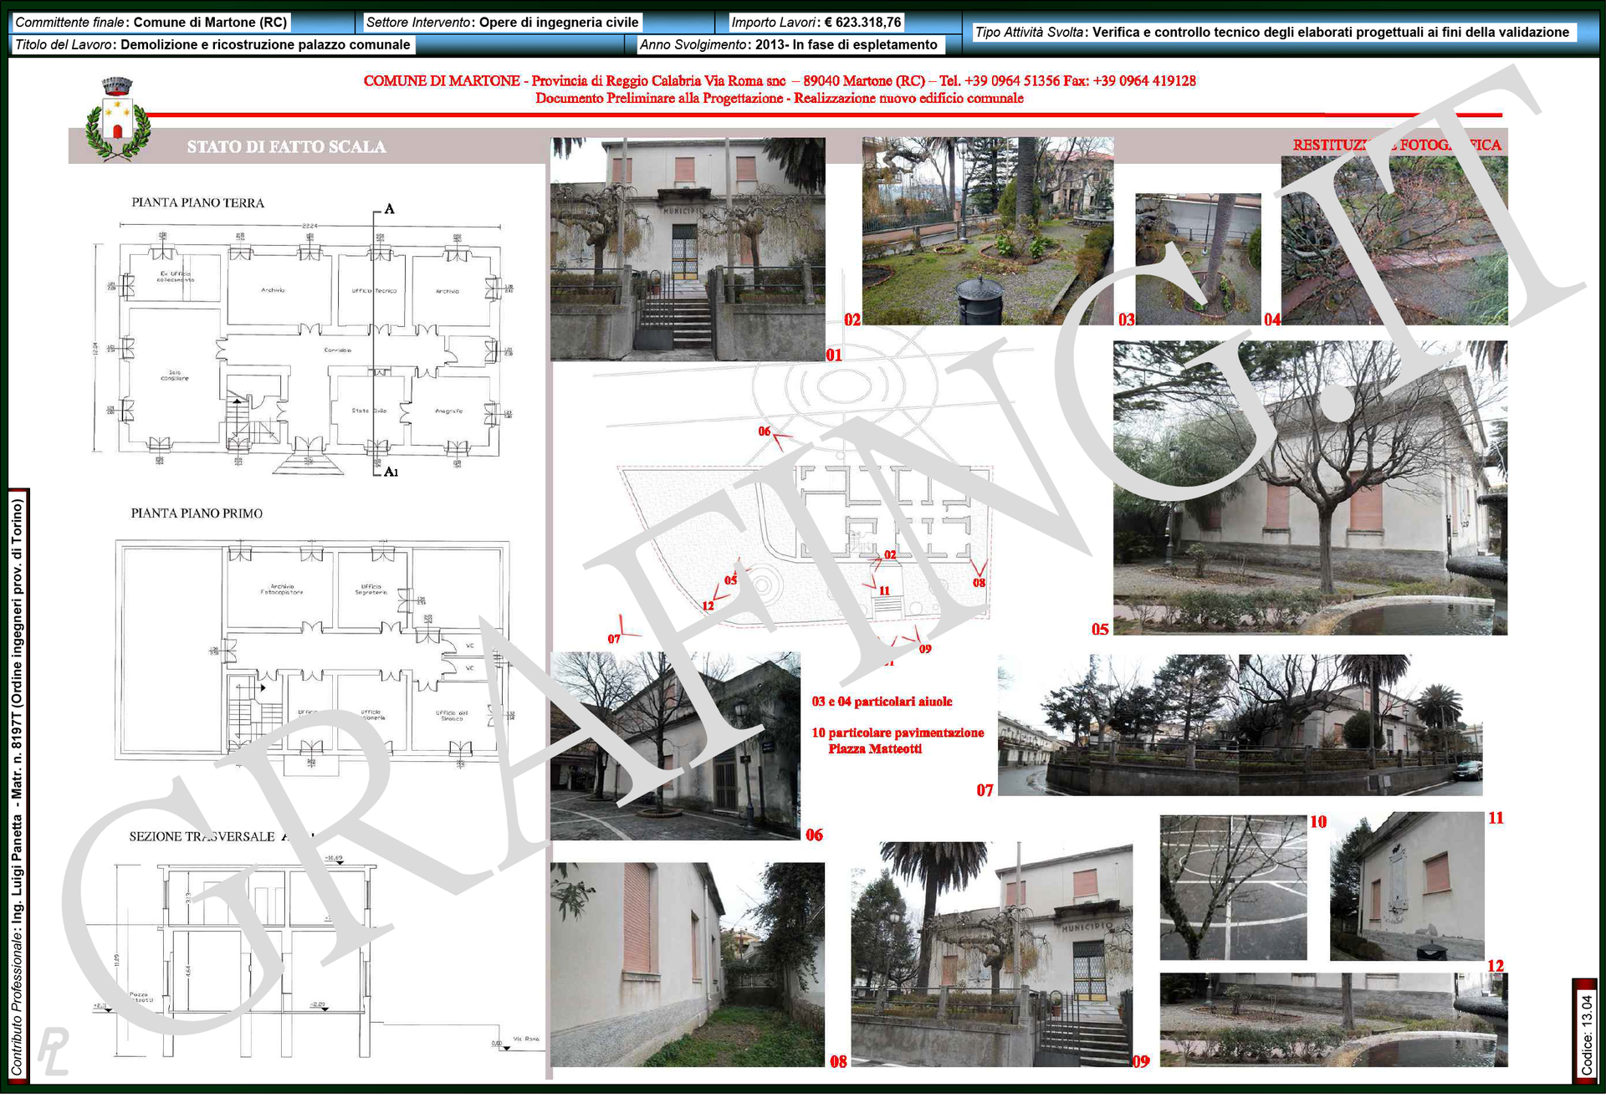The width and height of the screenshot is (1606, 1098).
Task: Click camera marker 06 on the site plan
Action: pos(765,432)
